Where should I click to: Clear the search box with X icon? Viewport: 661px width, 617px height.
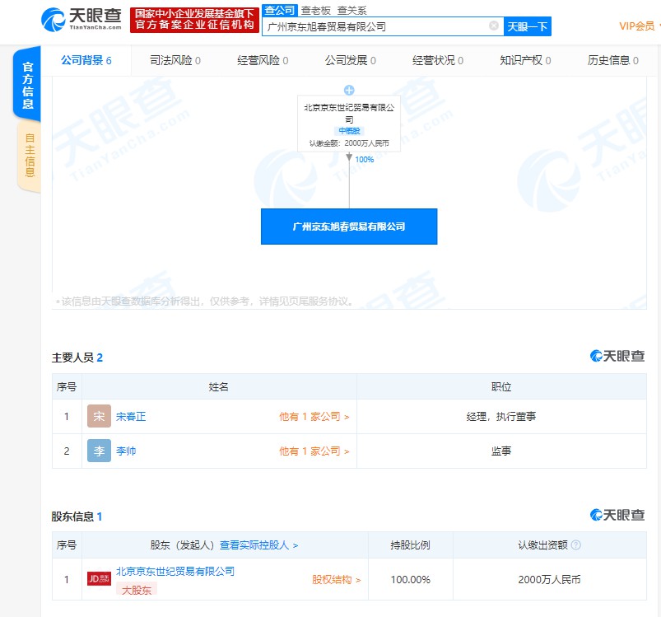494,26
